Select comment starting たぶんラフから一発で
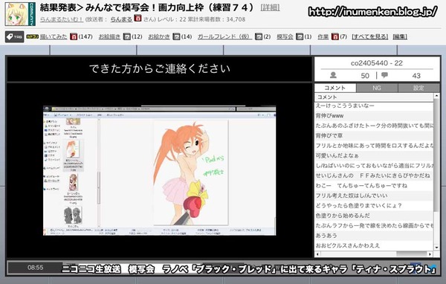The width and height of the screenshot is (446, 284). (374, 225)
